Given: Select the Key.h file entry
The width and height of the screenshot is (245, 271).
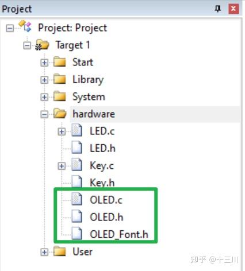Looking at the screenshot, I should coord(102,183).
